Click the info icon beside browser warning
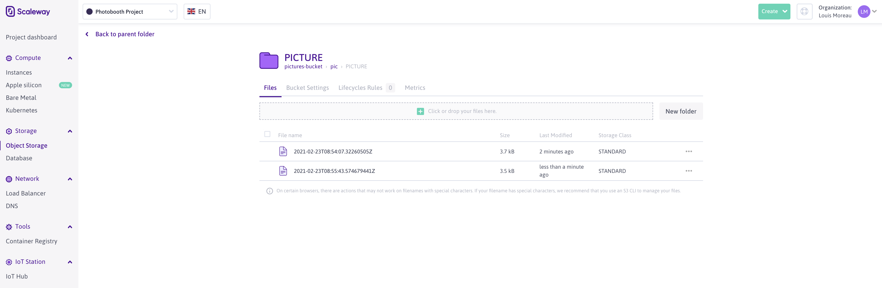Viewport: 882px width, 288px height. coord(269,191)
